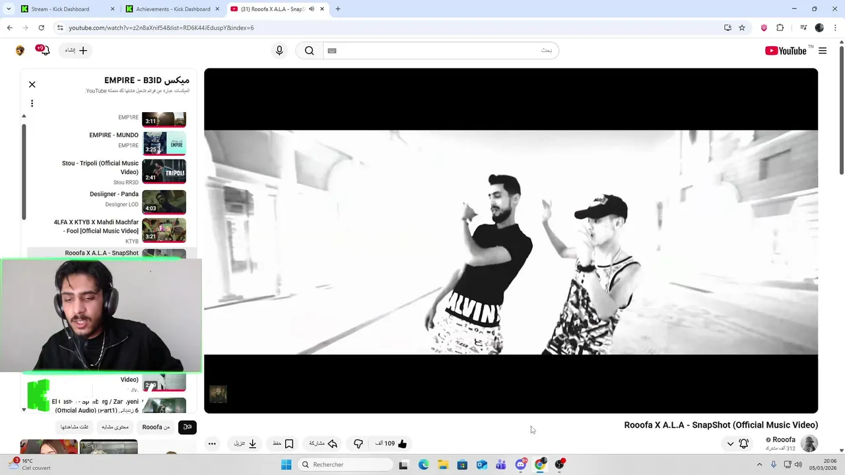
Task: Reload the current page
Action: [41, 28]
